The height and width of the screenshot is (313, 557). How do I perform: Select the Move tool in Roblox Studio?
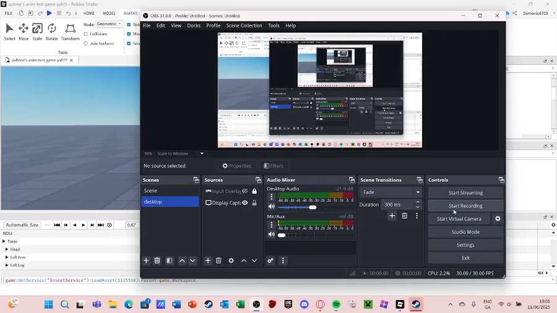tap(24, 32)
